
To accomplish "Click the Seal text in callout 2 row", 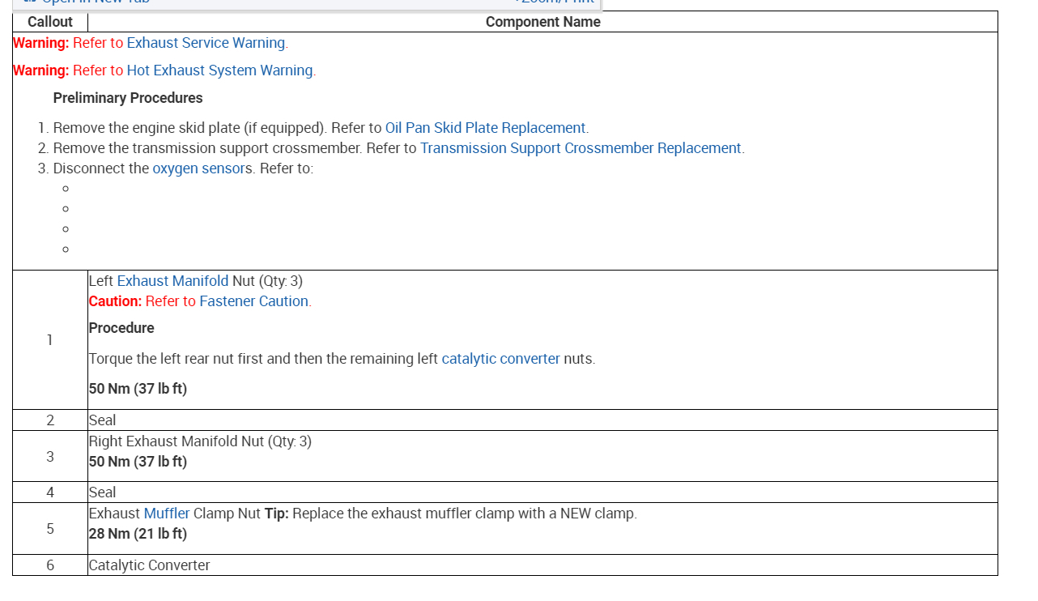I will 102,420.
